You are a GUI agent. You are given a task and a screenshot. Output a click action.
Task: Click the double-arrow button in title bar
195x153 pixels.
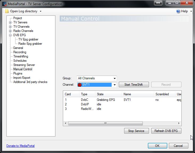point(158,3)
